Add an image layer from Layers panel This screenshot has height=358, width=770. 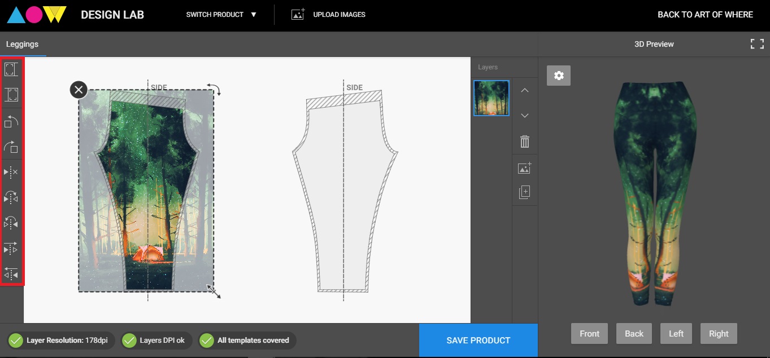[x=525, y=167]
